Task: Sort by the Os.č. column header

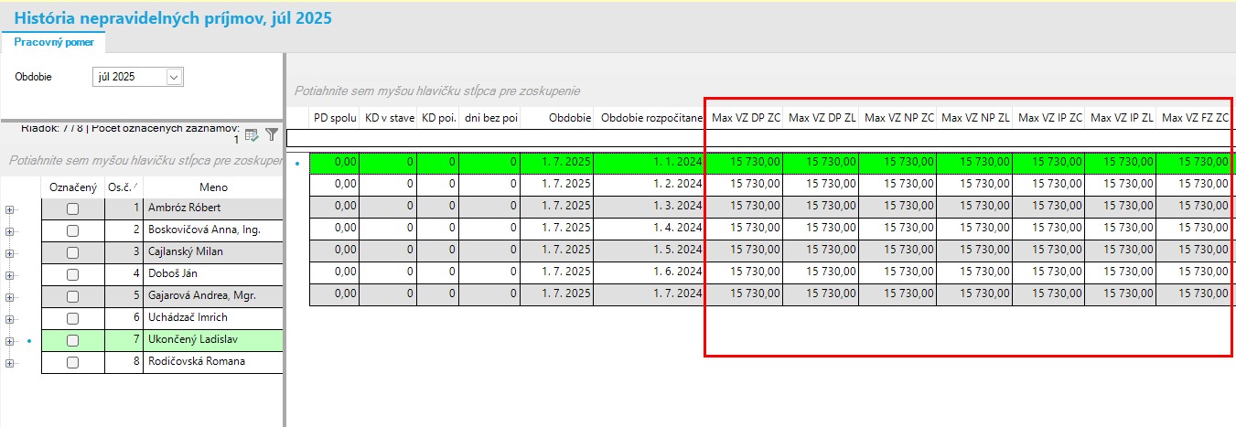Action: [118, 187]
